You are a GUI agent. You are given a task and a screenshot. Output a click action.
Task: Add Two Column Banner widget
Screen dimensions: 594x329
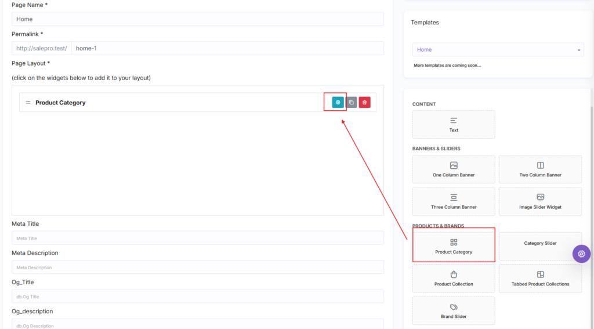click(540, 169)
